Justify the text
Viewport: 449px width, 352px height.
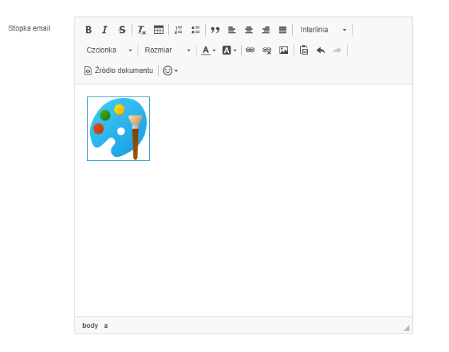(282, 30)
